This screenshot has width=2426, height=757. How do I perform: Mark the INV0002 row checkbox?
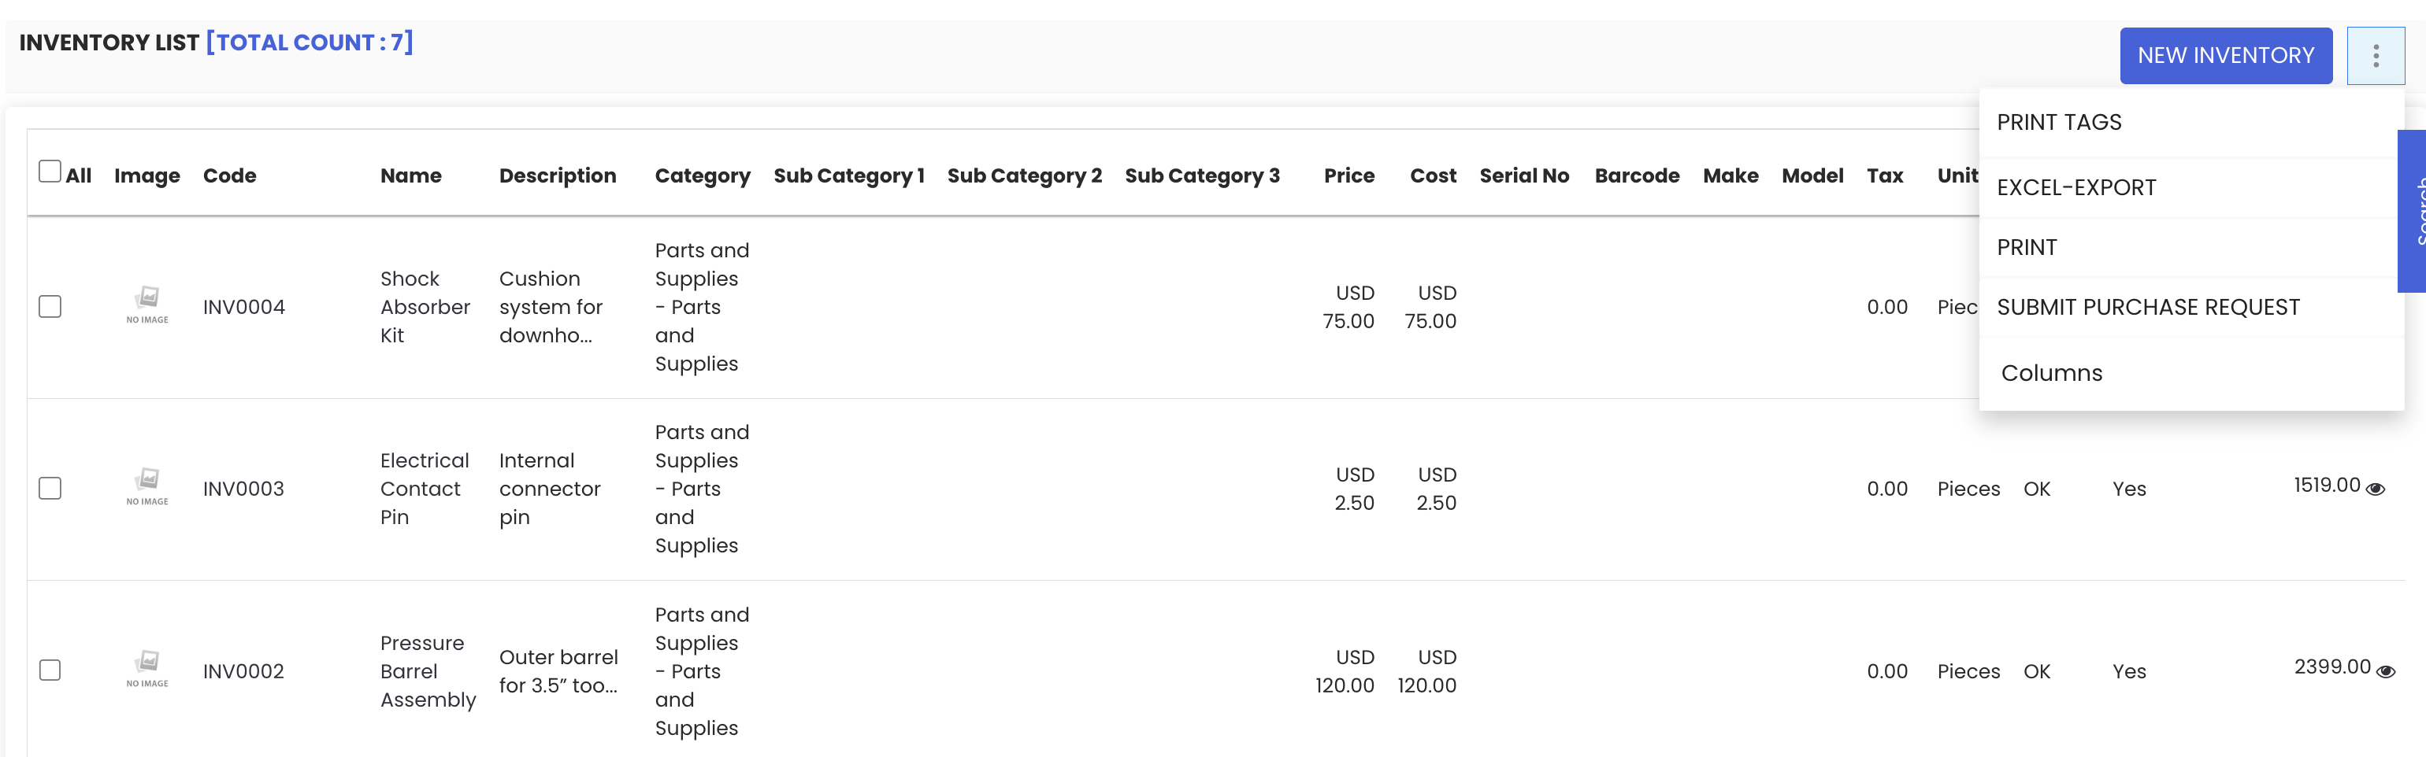point(50,670)
